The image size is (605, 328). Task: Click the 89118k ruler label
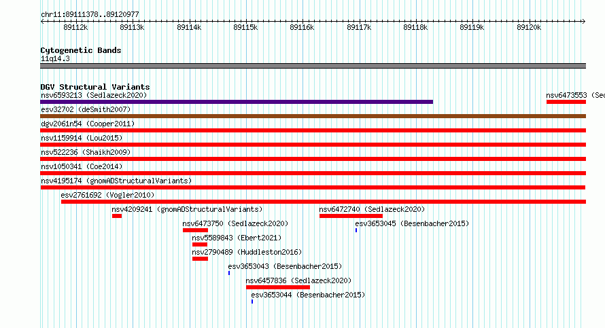(415, 27)
